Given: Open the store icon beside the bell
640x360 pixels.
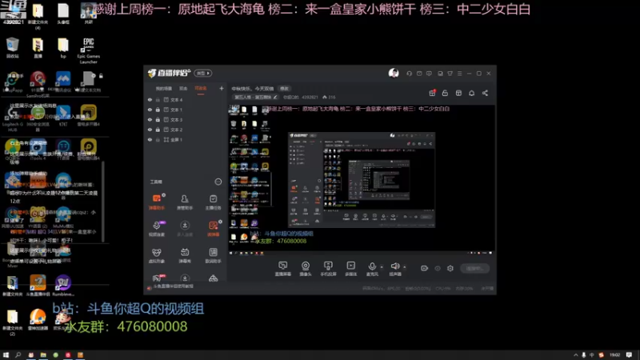Looking at the screenshot, I should click(458, 93).
